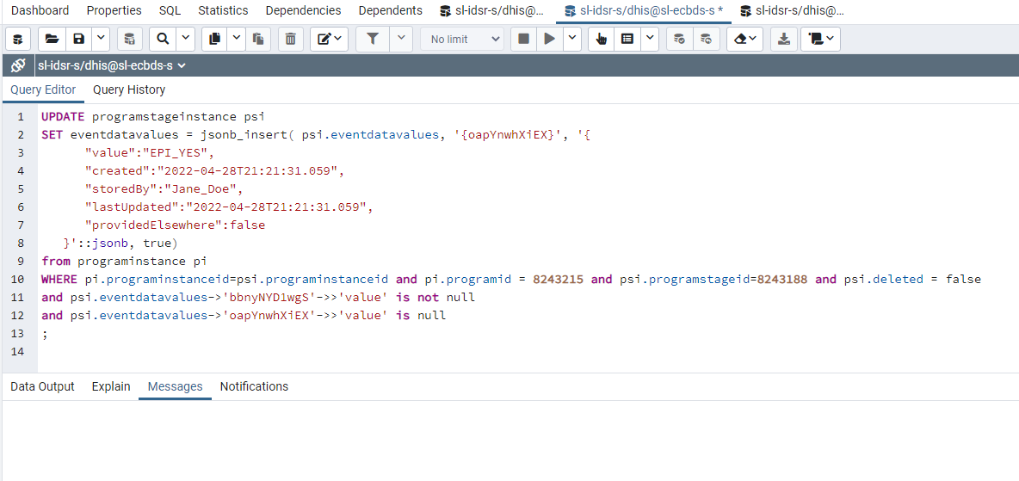The image size is (1019, 481).
Task: Select the active sl-idsr-s/dhis@sl-ecbds-s * tab
Action: [644, 10]
